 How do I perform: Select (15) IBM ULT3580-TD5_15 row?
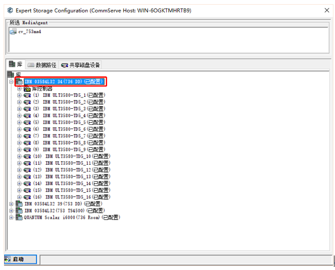72,190
